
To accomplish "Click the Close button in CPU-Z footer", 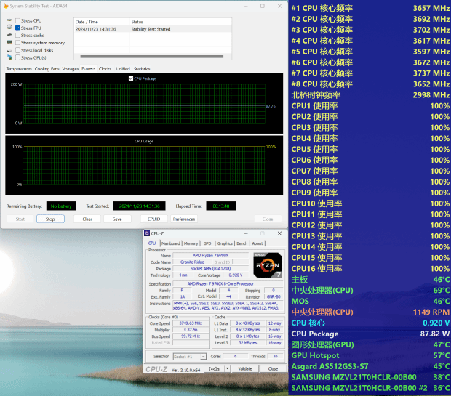I will pos(273,368).
